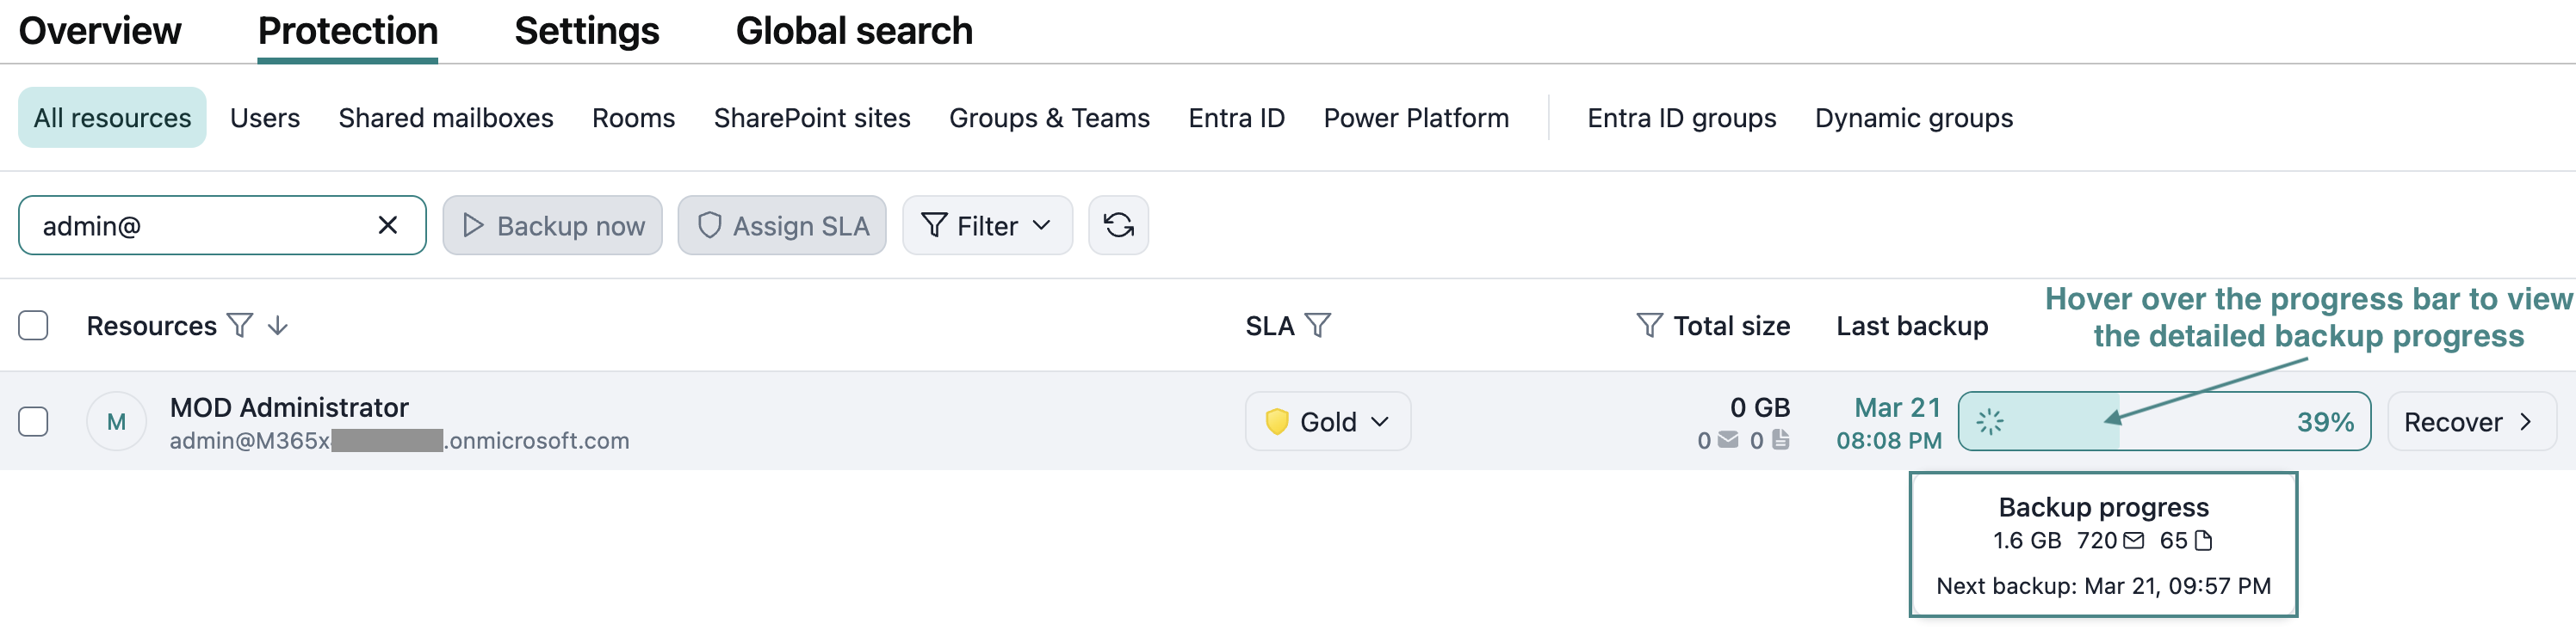Viewport: 2576px width, 636px height.
Task: Click the Total size filter icon
Action: pos(1649,326)
